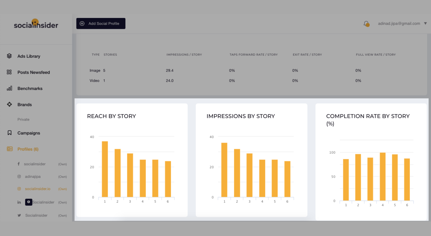431x236 pixels.
Task: Click the COMPLETION RATE BY STORY title
Action: (368, 120)
